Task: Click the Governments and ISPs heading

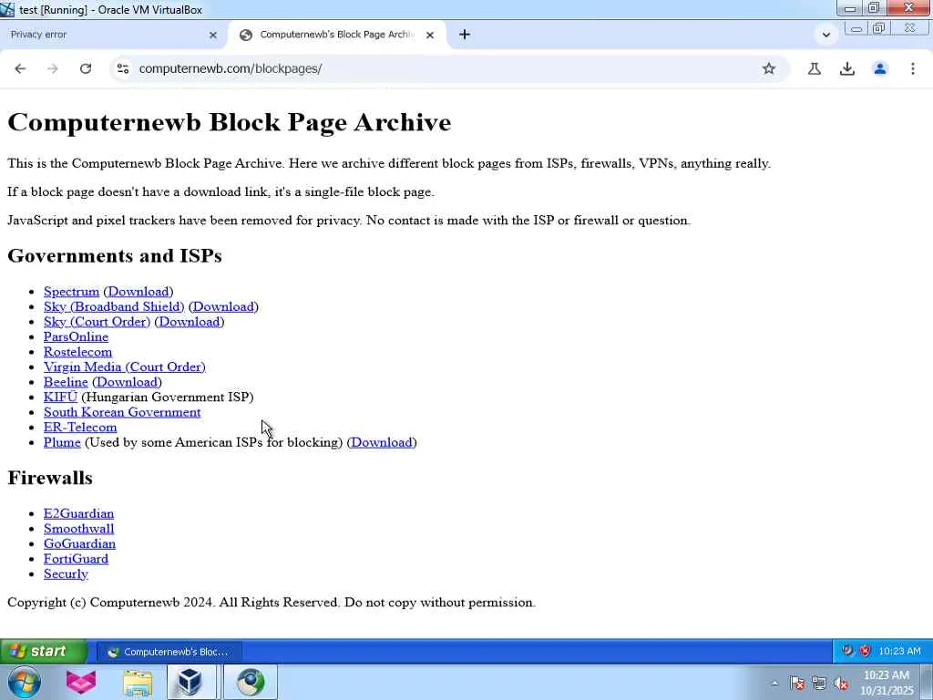Action: coord(115,256)
